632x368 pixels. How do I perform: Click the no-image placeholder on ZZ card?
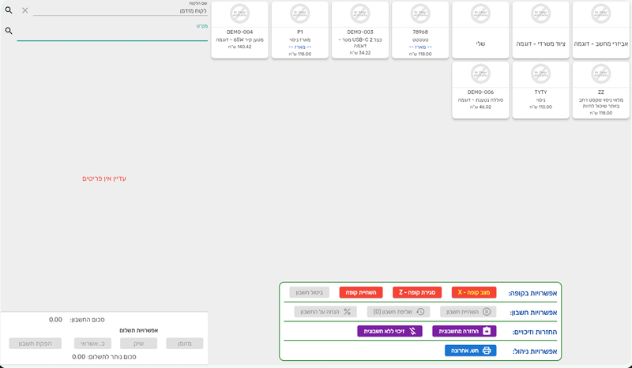click(601, 73)
